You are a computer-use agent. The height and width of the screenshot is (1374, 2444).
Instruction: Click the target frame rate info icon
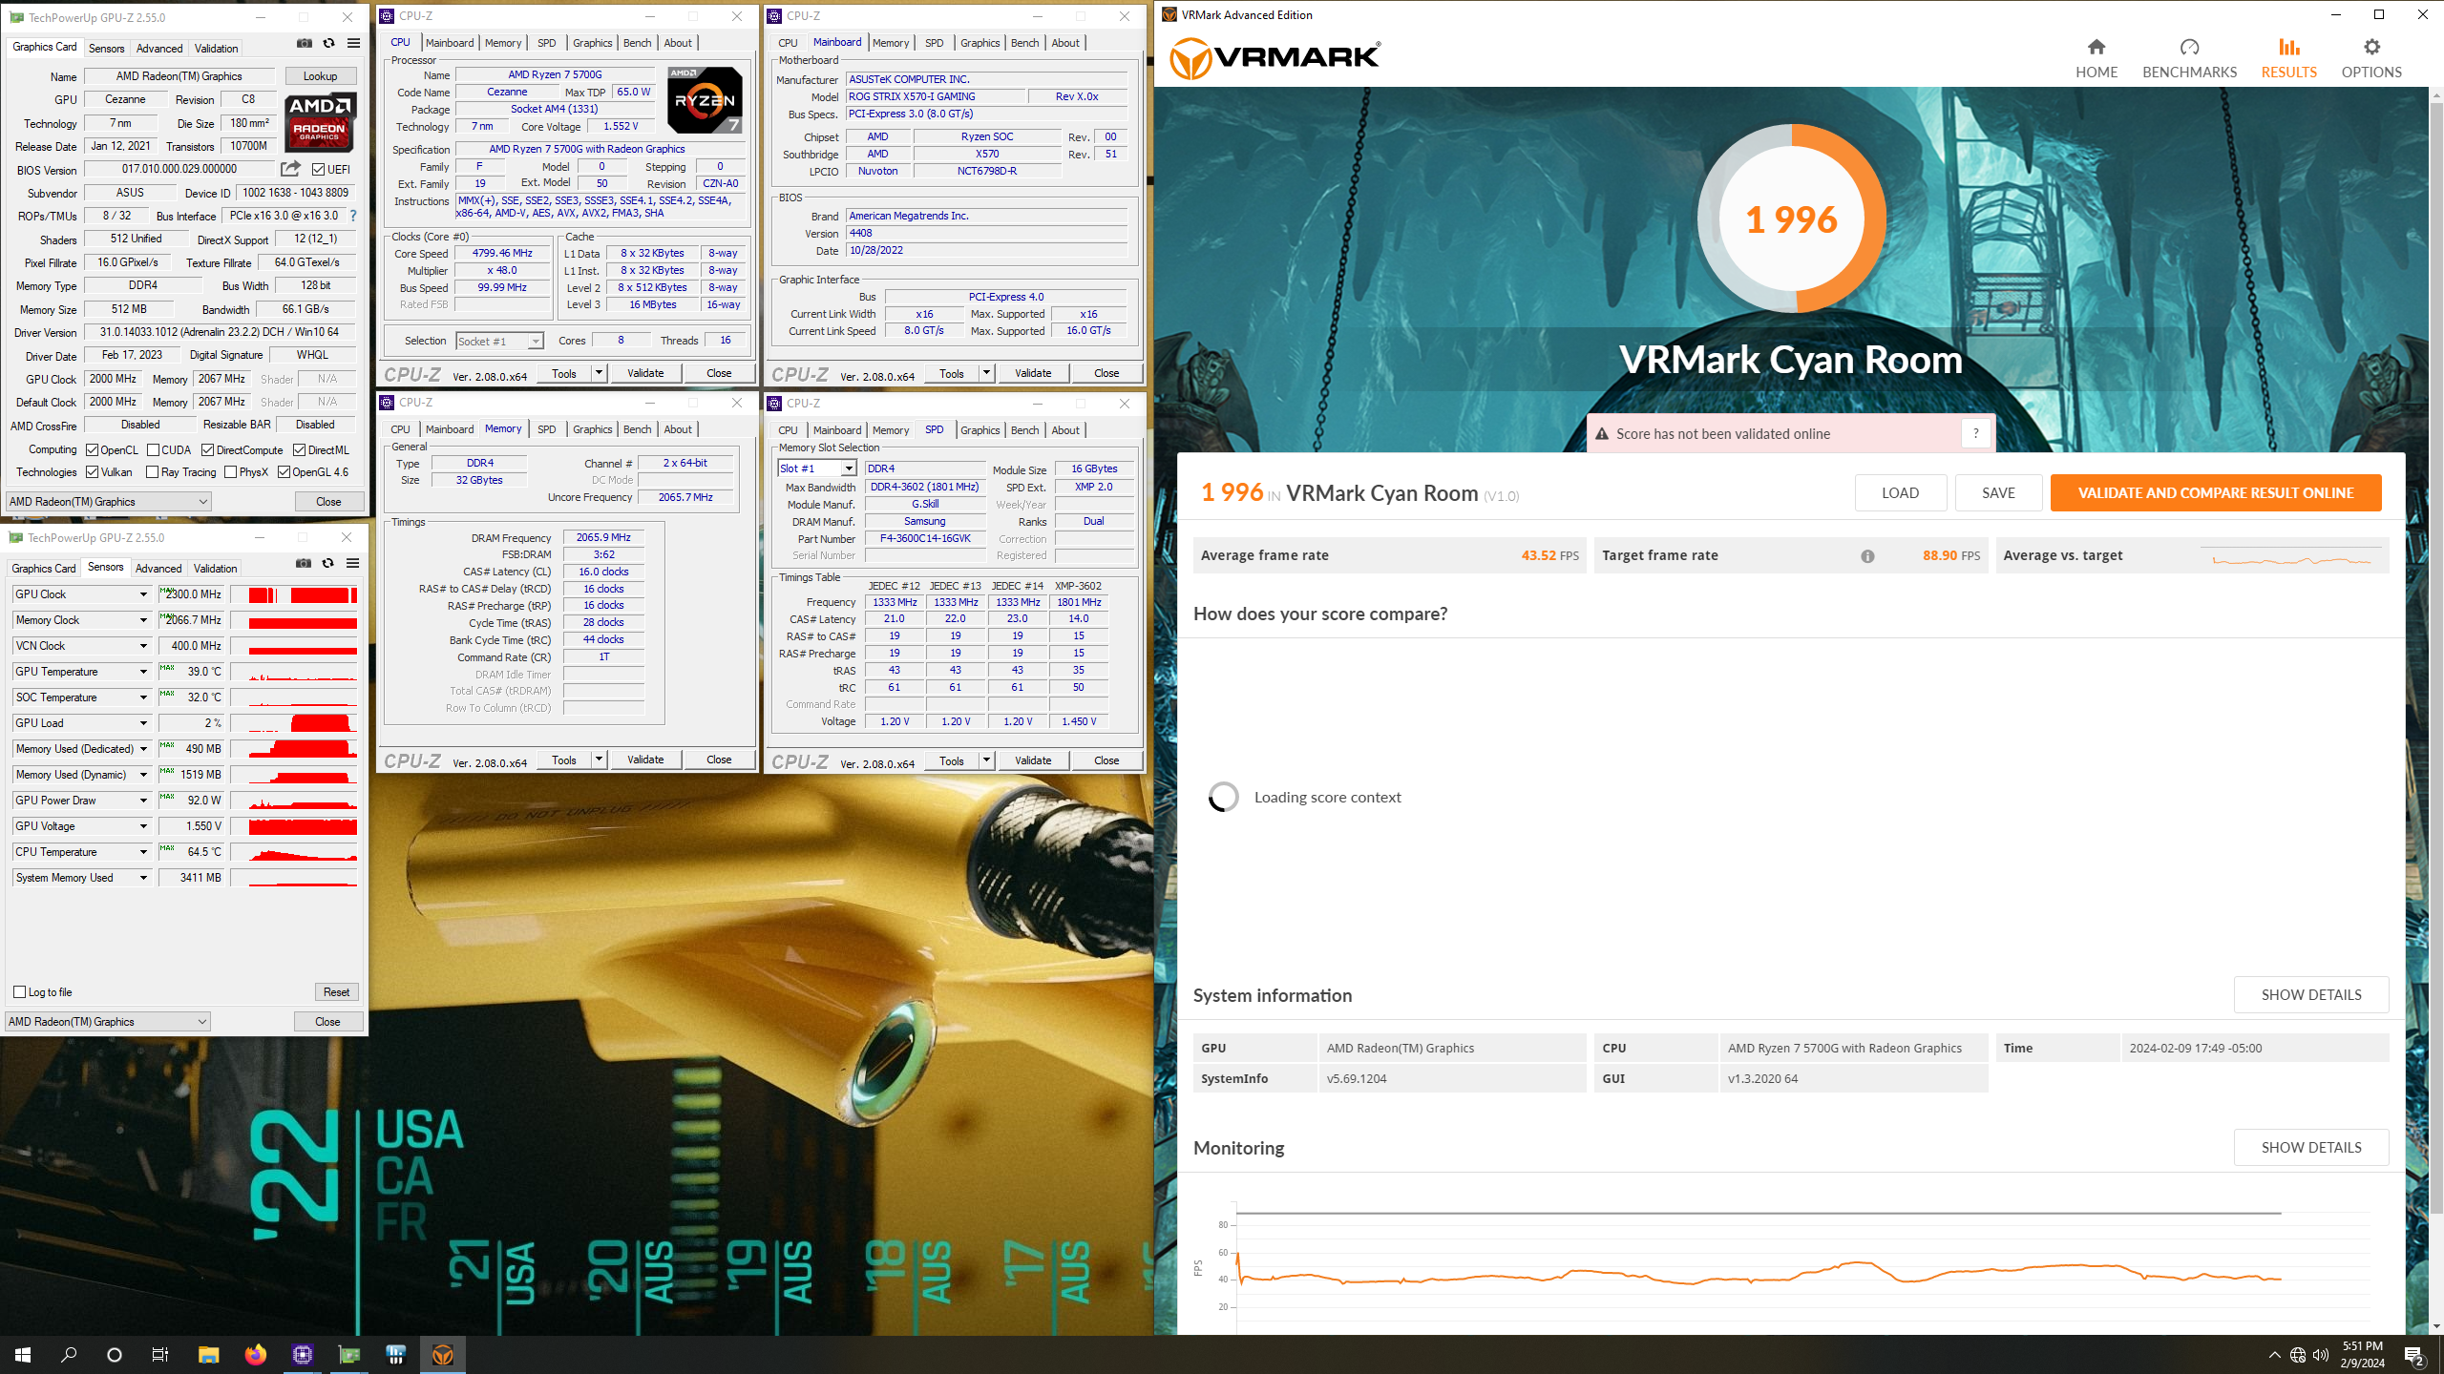[x=1867, y=556]
